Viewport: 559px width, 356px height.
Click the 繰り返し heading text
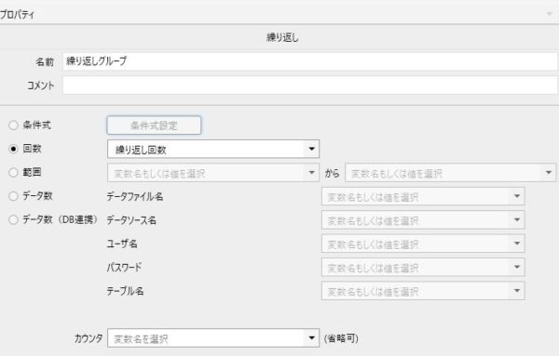pyautogui.click(x=282, y=37)
